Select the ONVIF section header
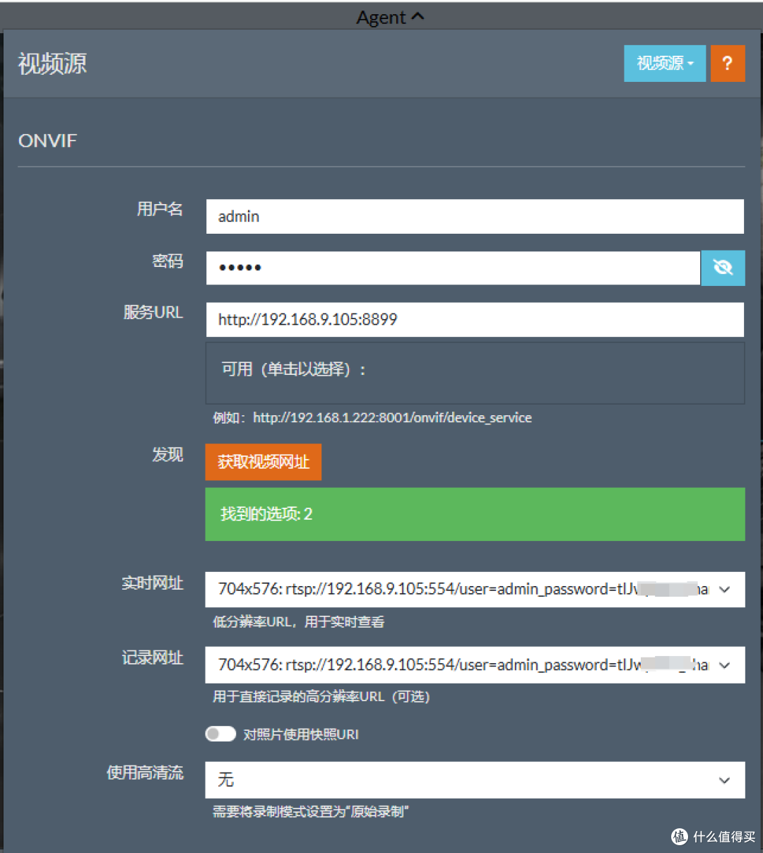The image size is (763, 853). [x=47, y=141]
